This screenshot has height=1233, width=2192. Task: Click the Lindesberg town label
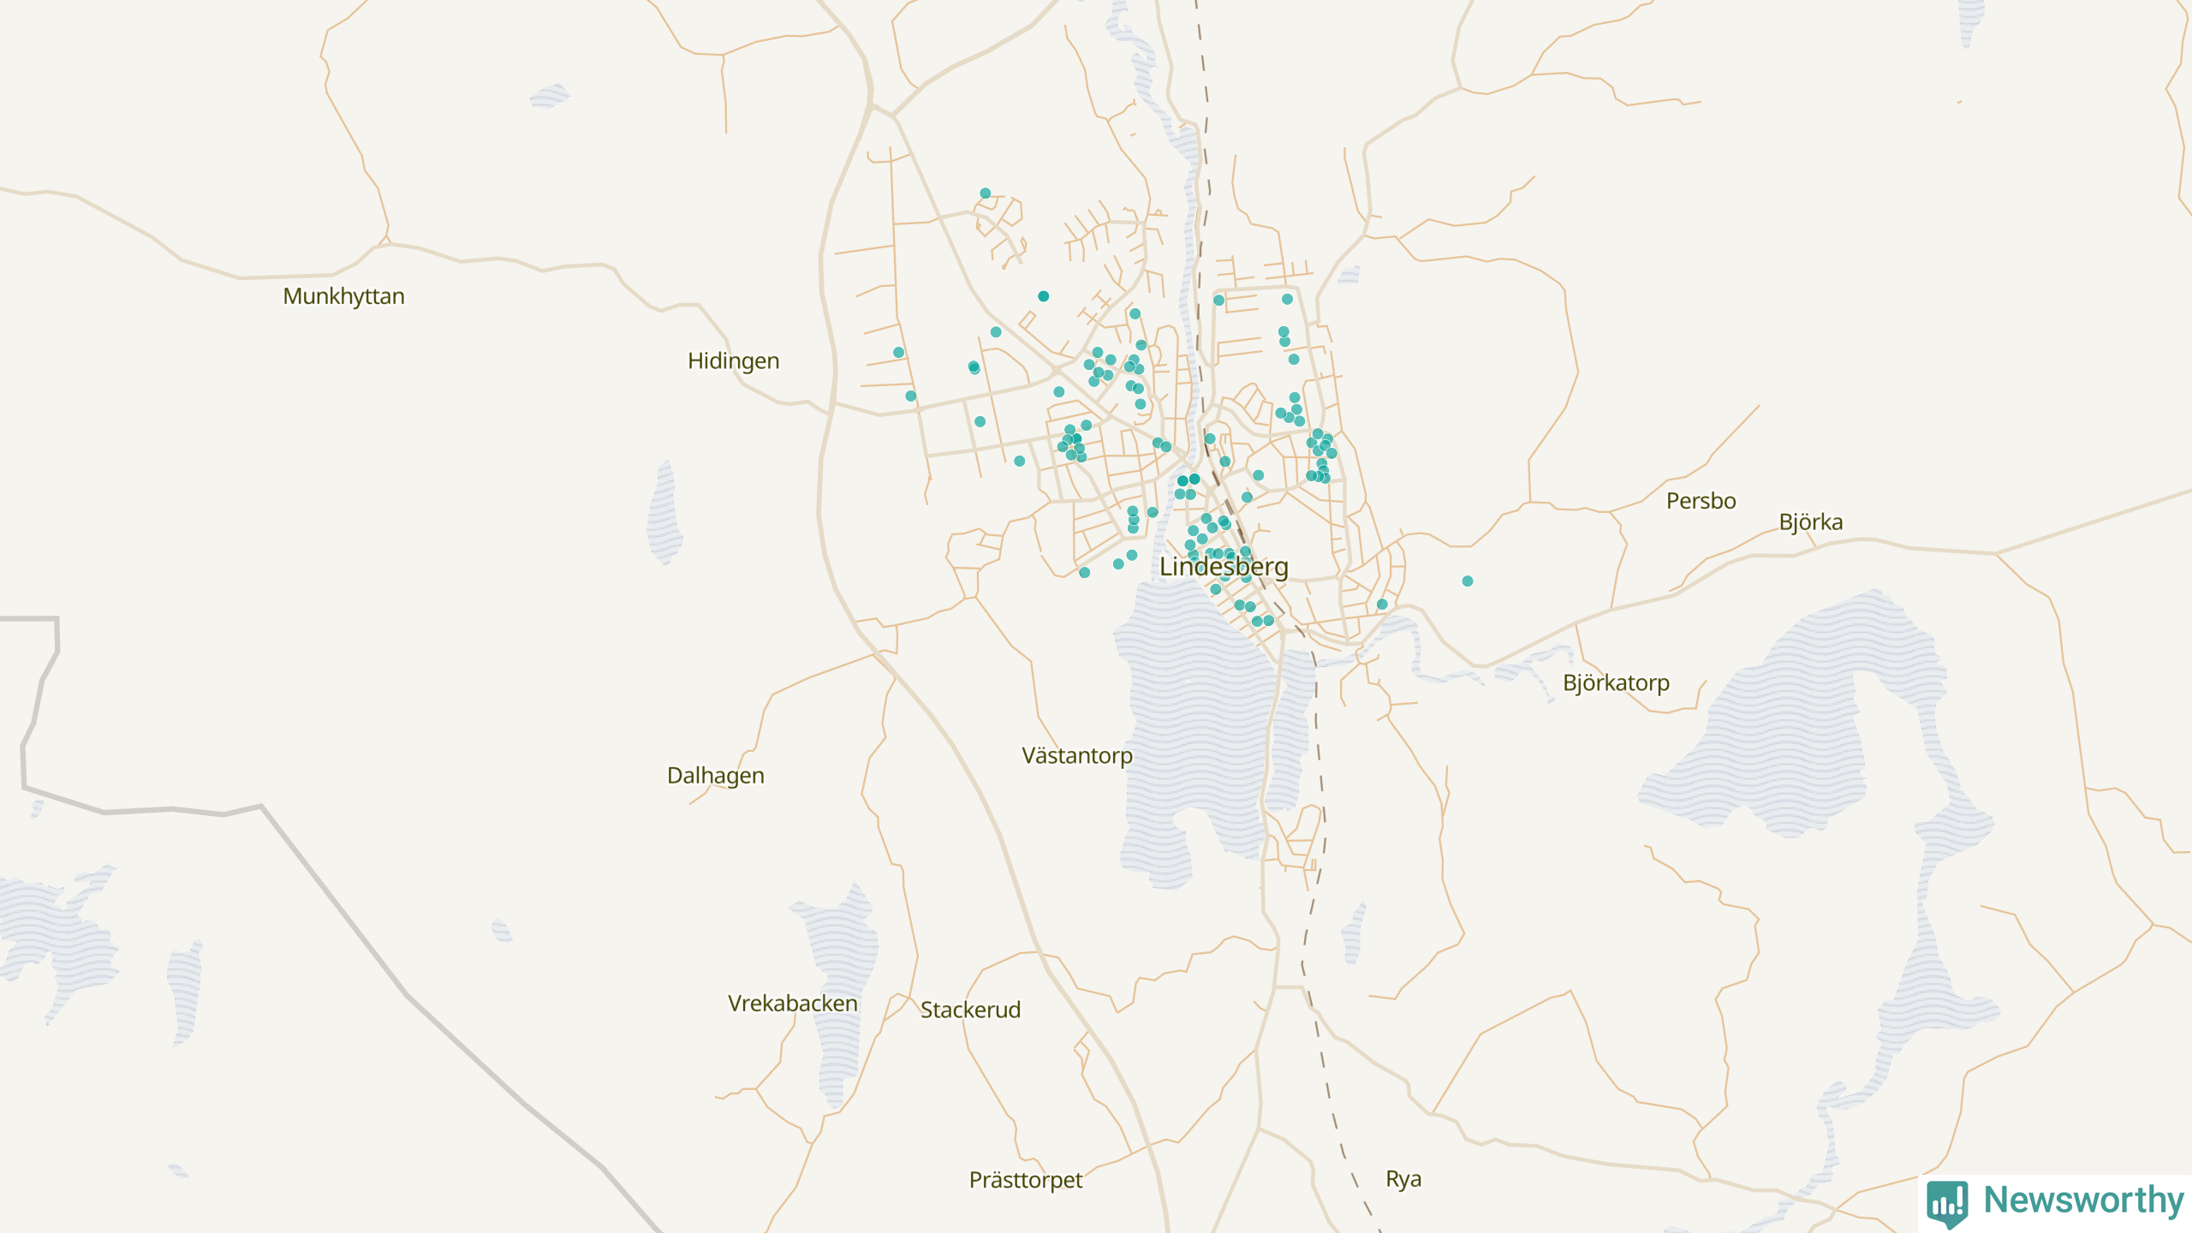click(x=1223, y=567)
